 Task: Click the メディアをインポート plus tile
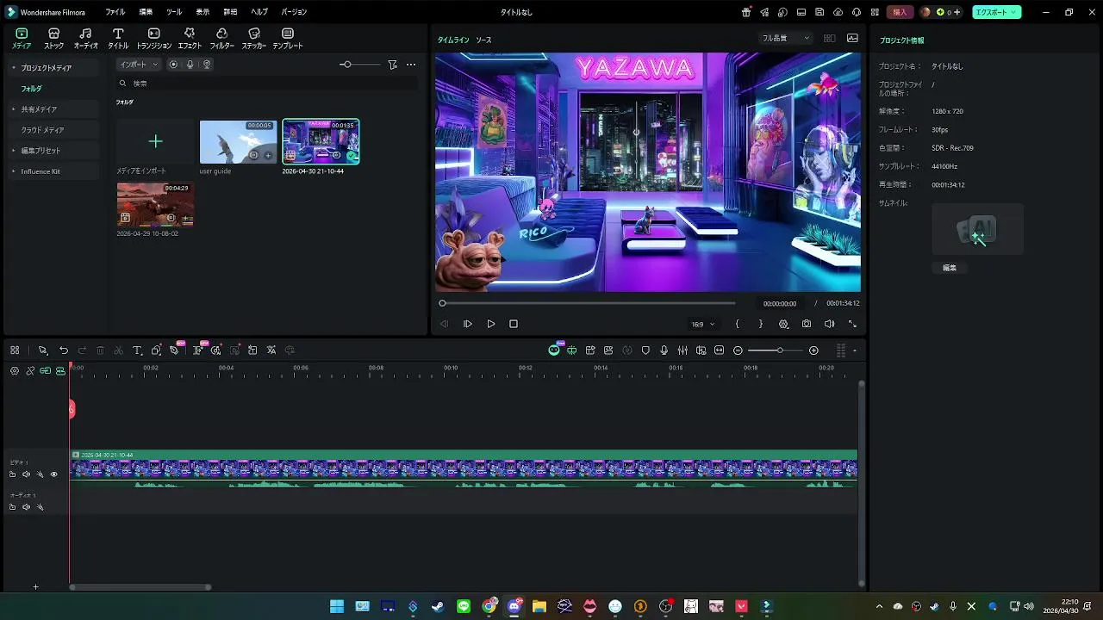pos(155,141)
